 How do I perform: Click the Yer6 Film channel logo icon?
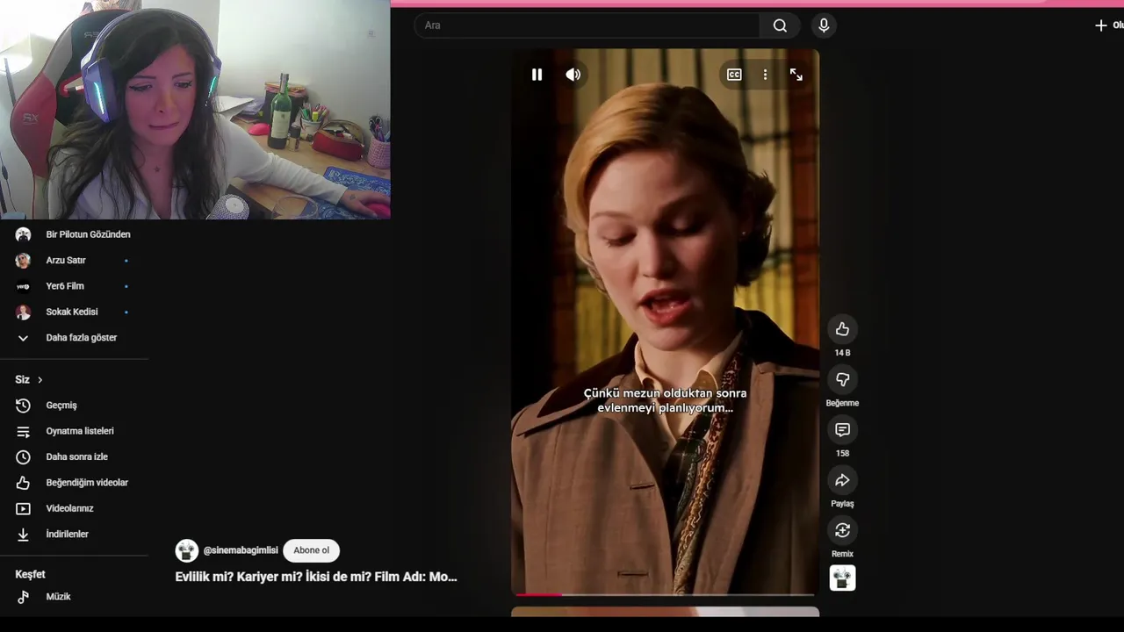(23, 286)
